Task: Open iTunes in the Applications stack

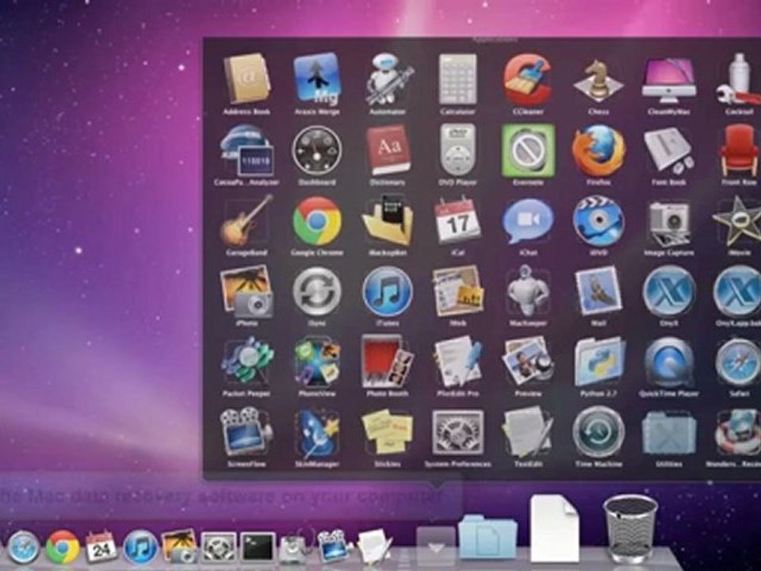Action: pos(388,291)
